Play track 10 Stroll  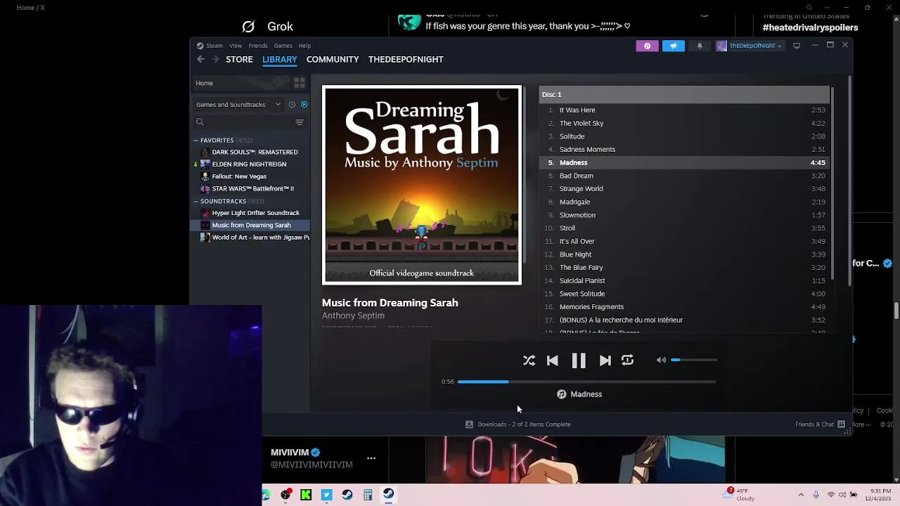[x=684, y=228]
